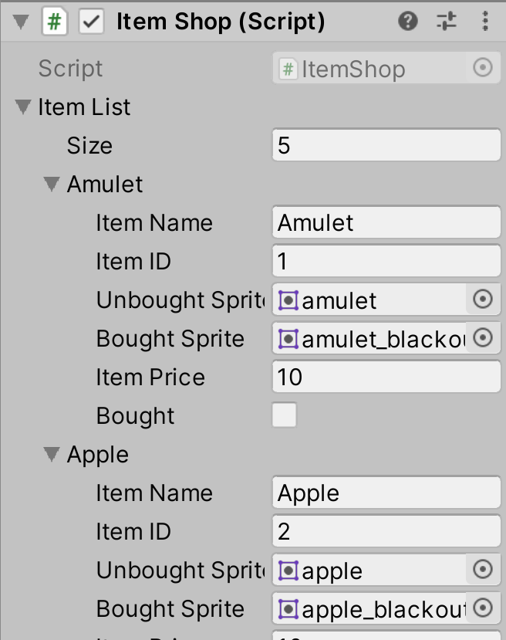Click the green hash script icon in header
Viewport: 506px width, 640px height.
tap(54, 21)
